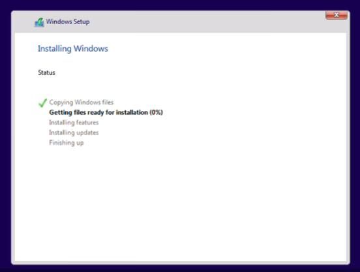360x272 pixels.
Task: Click the 'Status' label
Action: pos(46,73)
